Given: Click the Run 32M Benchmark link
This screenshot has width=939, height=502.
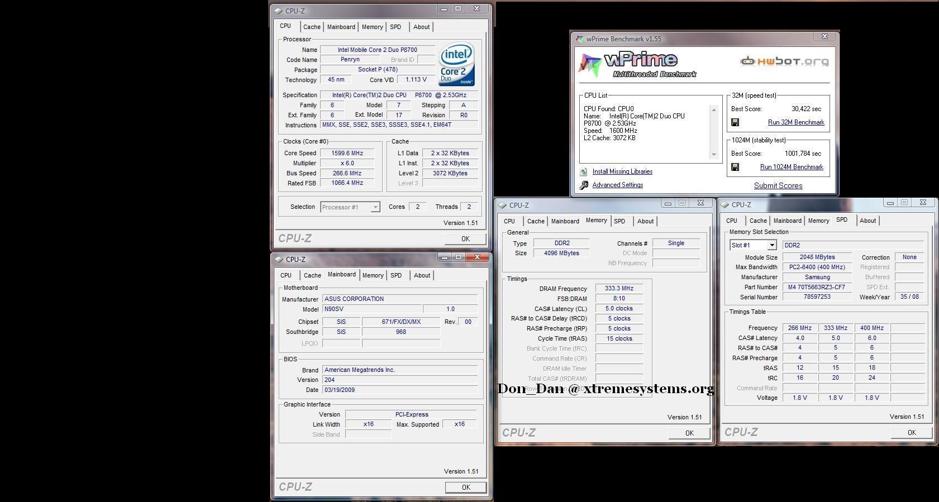Looking at the screenshot, I should coord(796,122).
